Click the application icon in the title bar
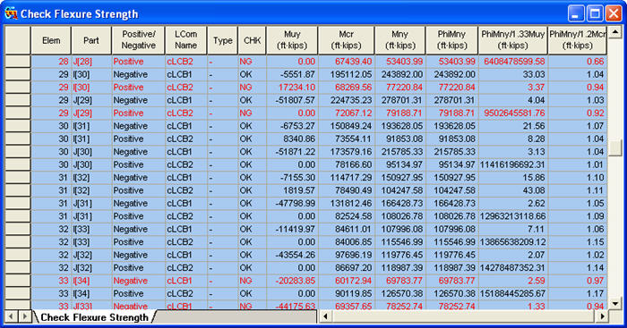Viewport: 627px width, 328px height. tap(11, 13)
